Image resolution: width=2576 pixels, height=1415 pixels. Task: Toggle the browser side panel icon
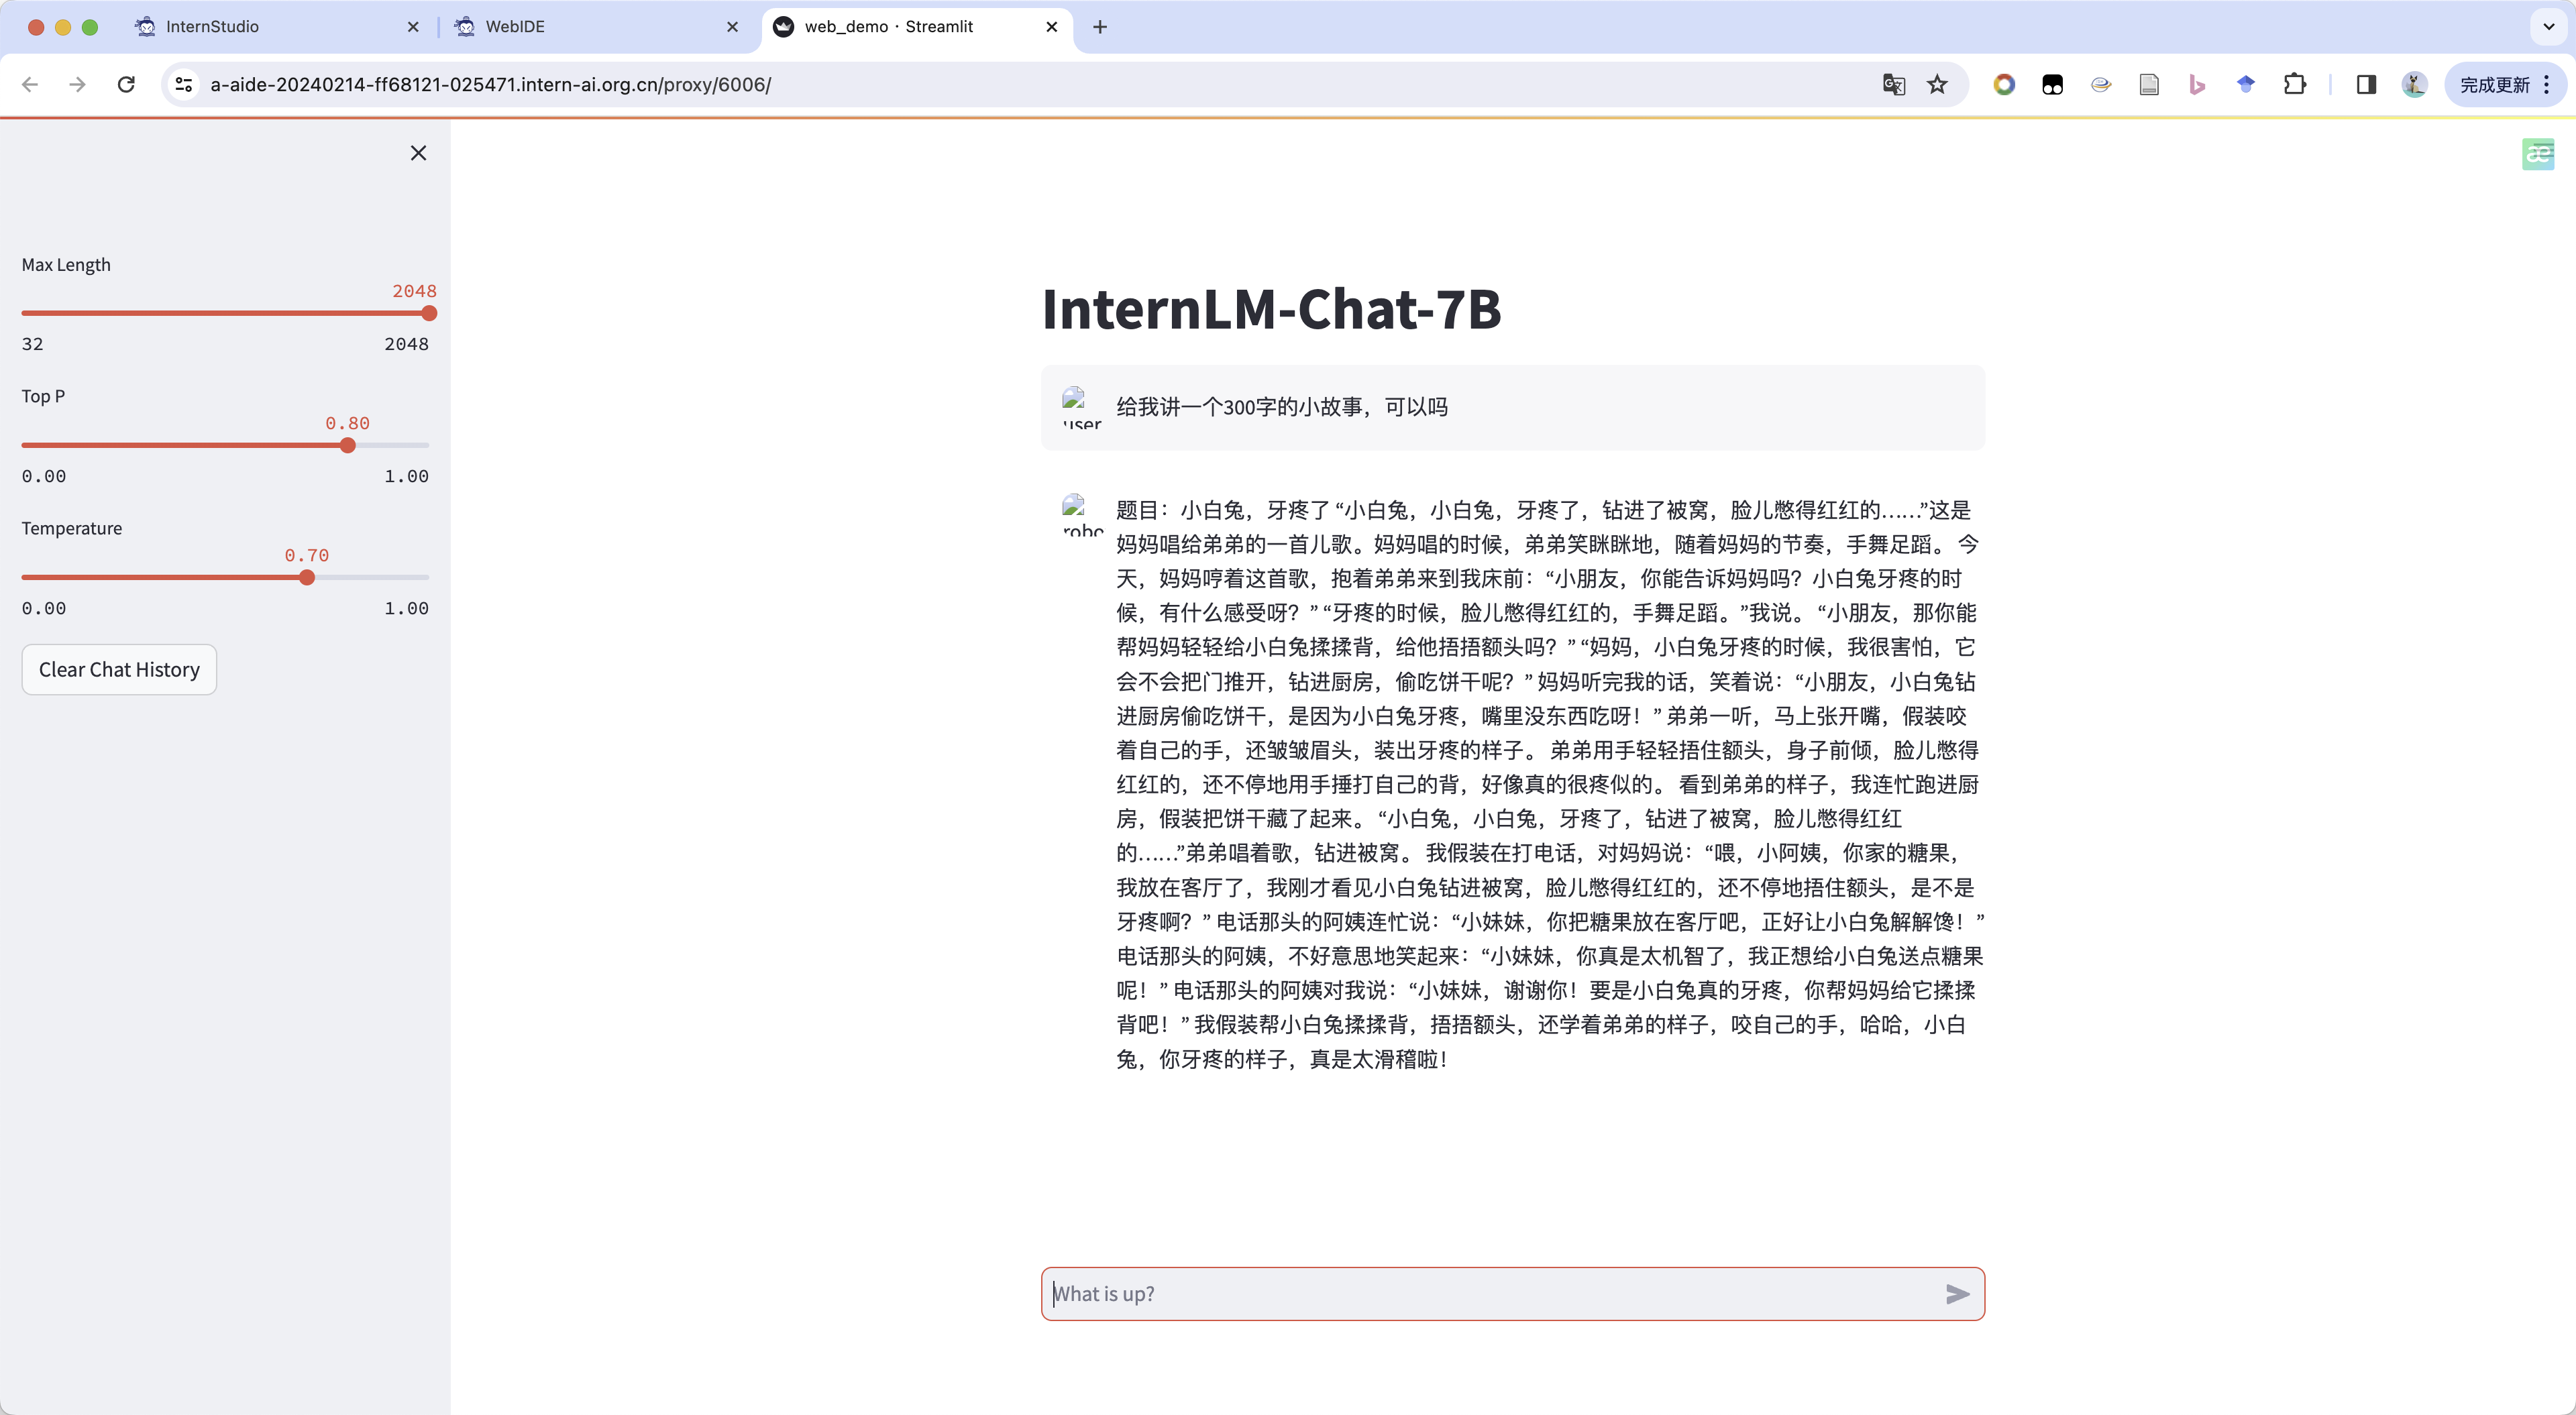pyautogui.click(x=2365, y=85)
